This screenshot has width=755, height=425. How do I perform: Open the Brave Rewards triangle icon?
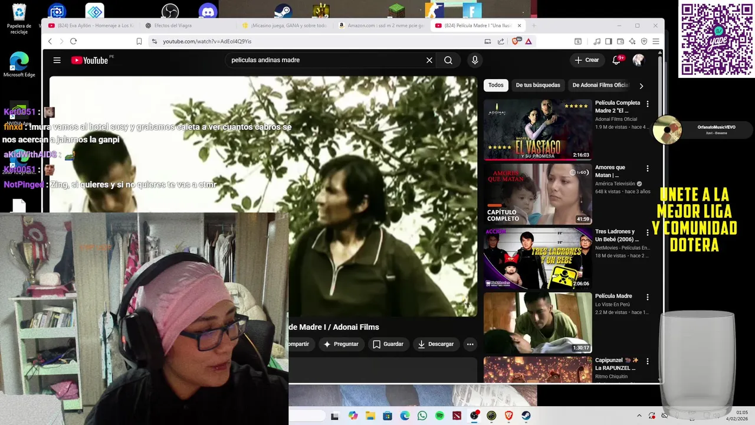[x=528, y=41]
